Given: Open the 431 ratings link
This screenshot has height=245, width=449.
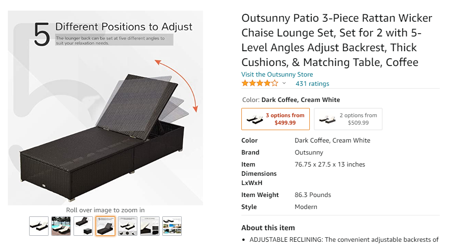Looking at the screenshot, I should [x=313, y=84].
